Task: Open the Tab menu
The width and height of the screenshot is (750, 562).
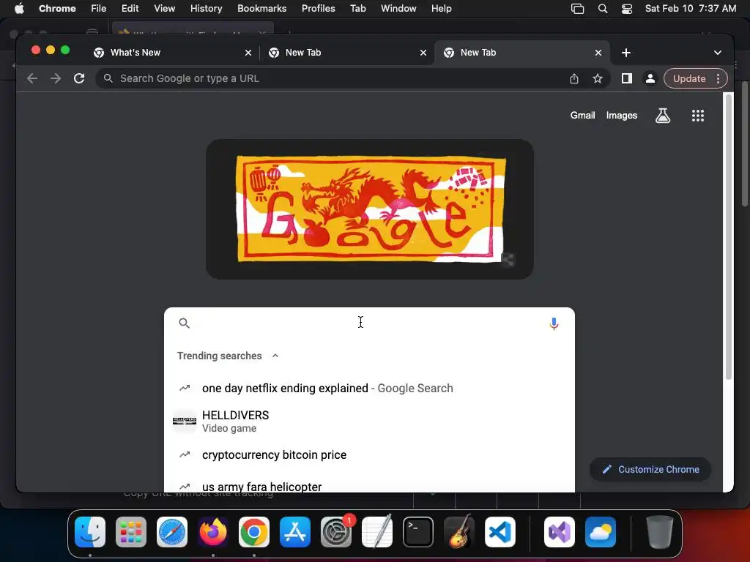Action: [357, 9]
